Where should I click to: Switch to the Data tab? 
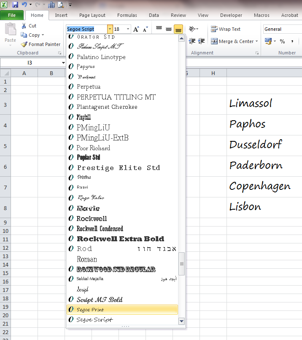point(154,15)
